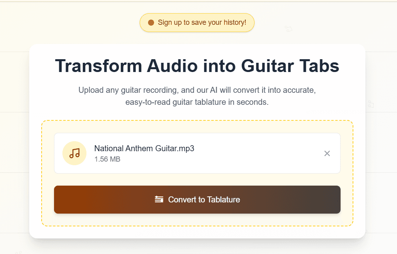The height and width of the screenshot is (254, 397).
Task: Click the music note icon beside the file
Action: [74, 153]
